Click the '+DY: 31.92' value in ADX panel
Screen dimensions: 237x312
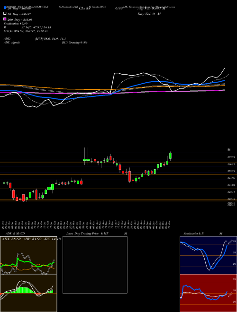(x=32, y=239)
